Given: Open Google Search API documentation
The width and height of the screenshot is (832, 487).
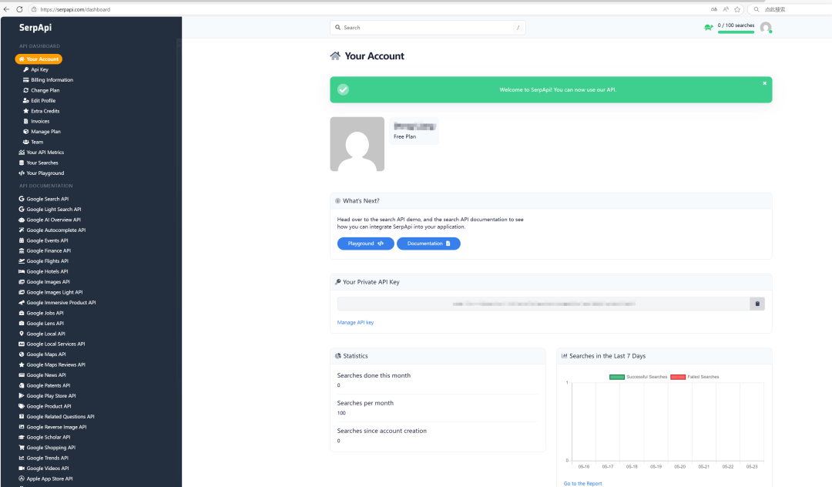Looking at the screenshot, I should 48,199.
